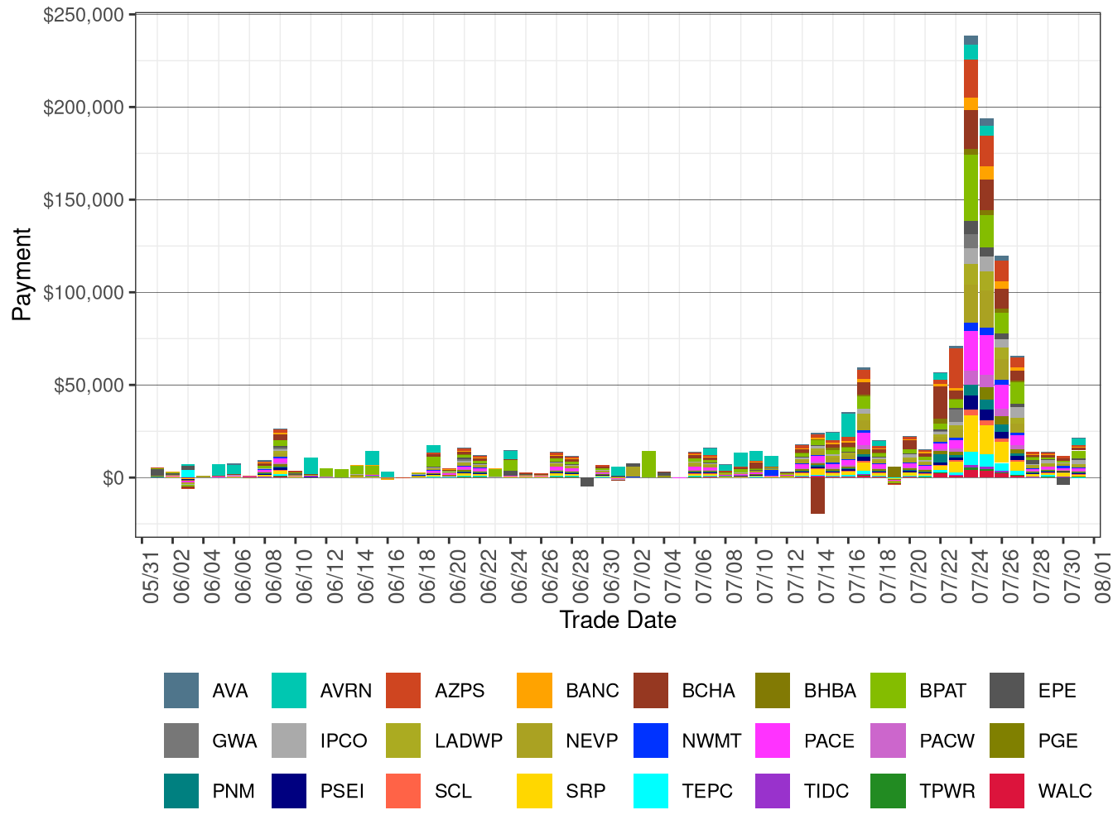Click the $0 y-axis label
Image resolution: width=1113 pixels, height=834 pixels.
113,478
